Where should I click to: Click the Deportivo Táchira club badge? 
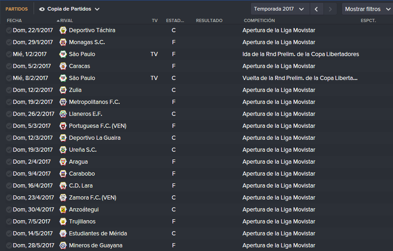(x=63, y=30)
